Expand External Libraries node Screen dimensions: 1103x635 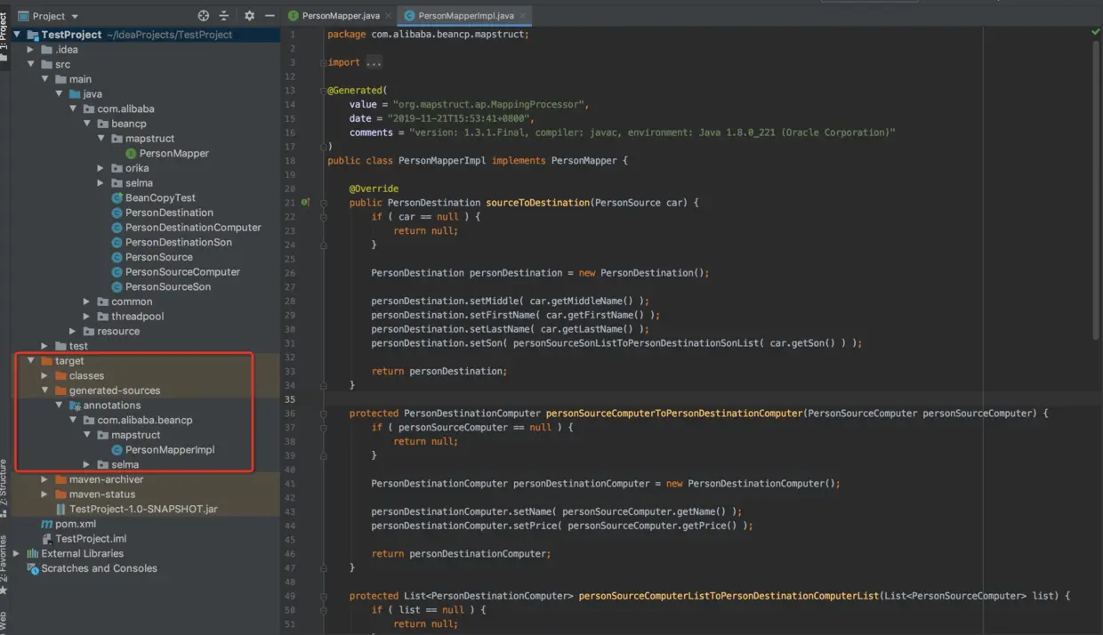coord(17,553)
